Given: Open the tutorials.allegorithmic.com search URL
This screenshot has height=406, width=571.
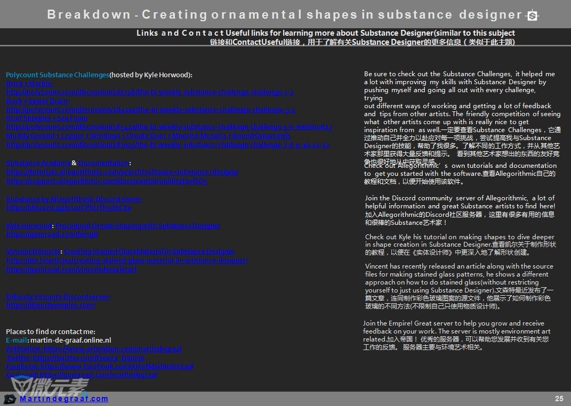Looking at the screenshot, I should tap(122, 172).
